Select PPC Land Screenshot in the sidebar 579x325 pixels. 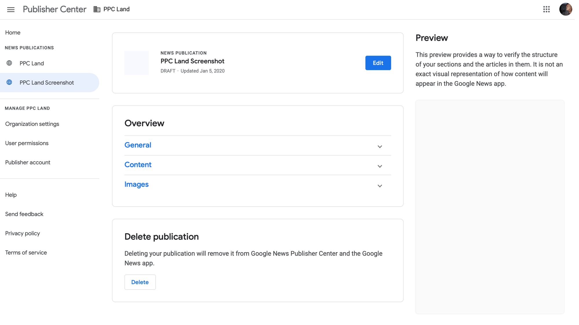tap(47, 82)
